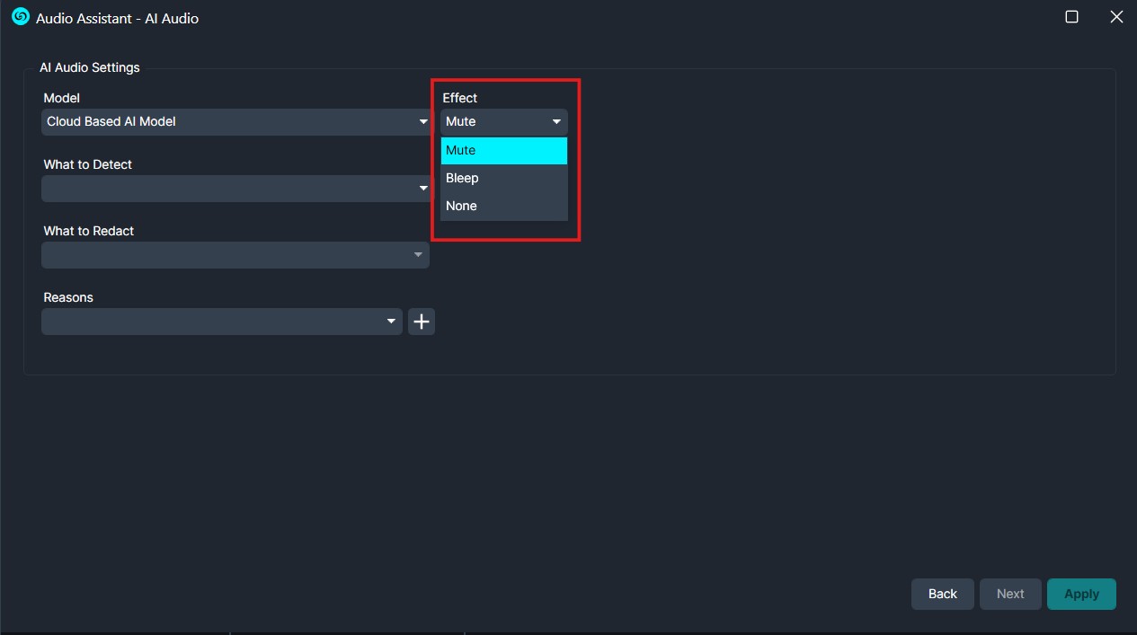The height and width of the screenshot is (635, 1137).
Task: Add a new reason with plus icon
Action: tap(422, 322)
